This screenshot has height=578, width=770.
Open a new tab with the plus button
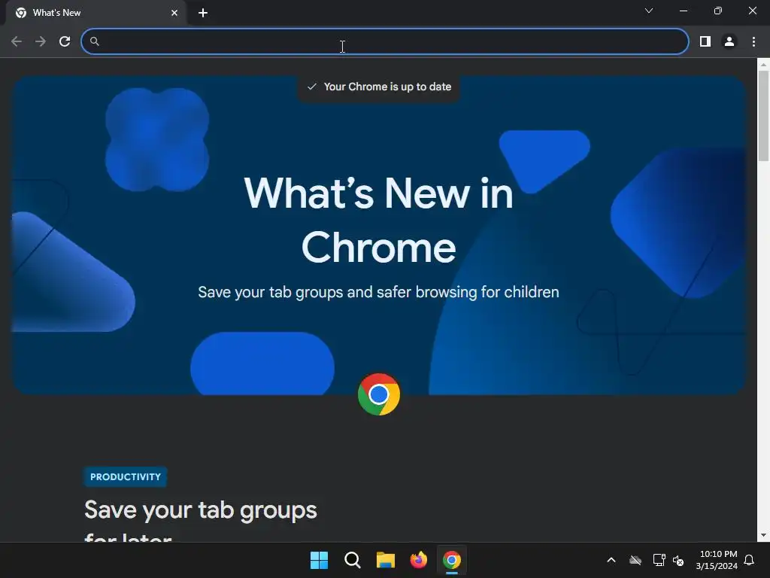click(203, 13)
